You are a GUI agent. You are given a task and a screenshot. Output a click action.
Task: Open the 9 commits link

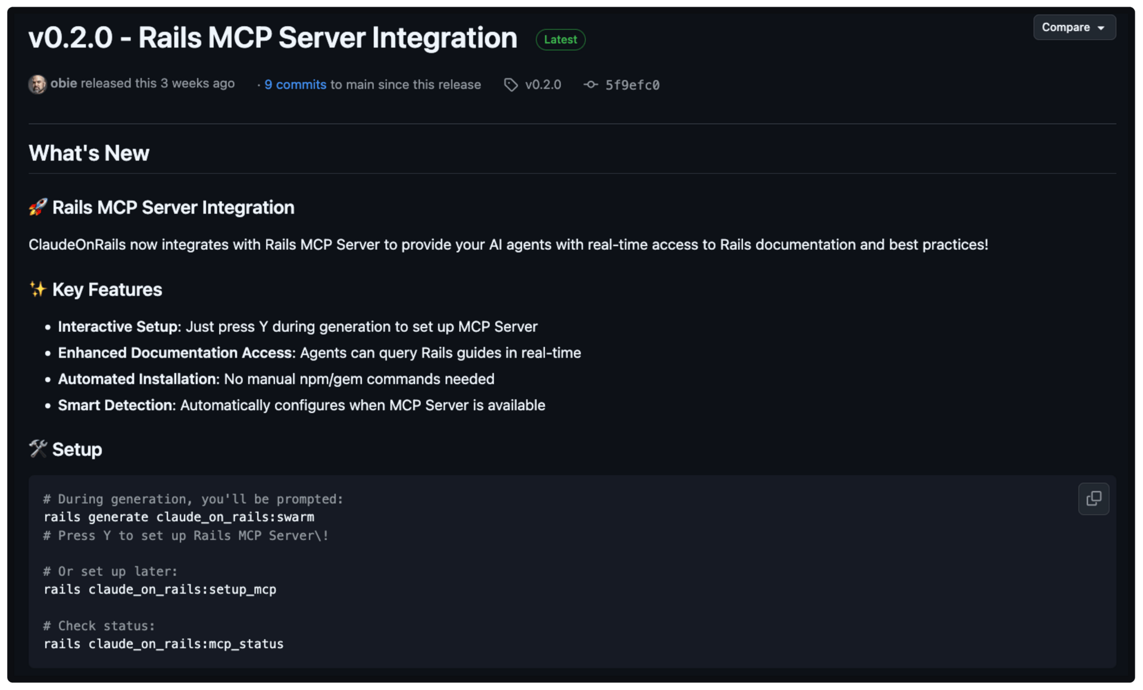(x=295, y=84)
